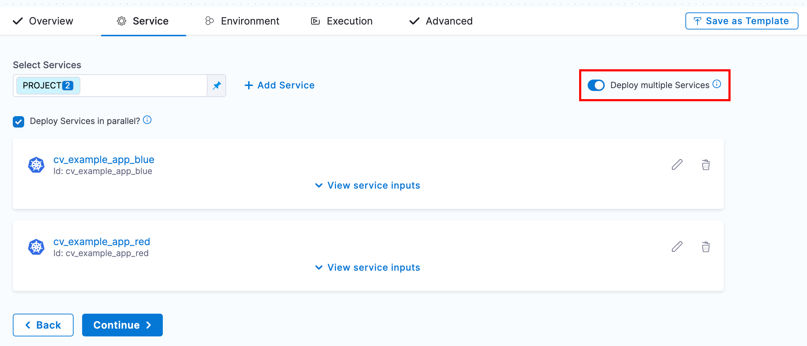Expand View service inputs for cv_example_app_red
Screen dimensions: 807x346
[368, 267]
